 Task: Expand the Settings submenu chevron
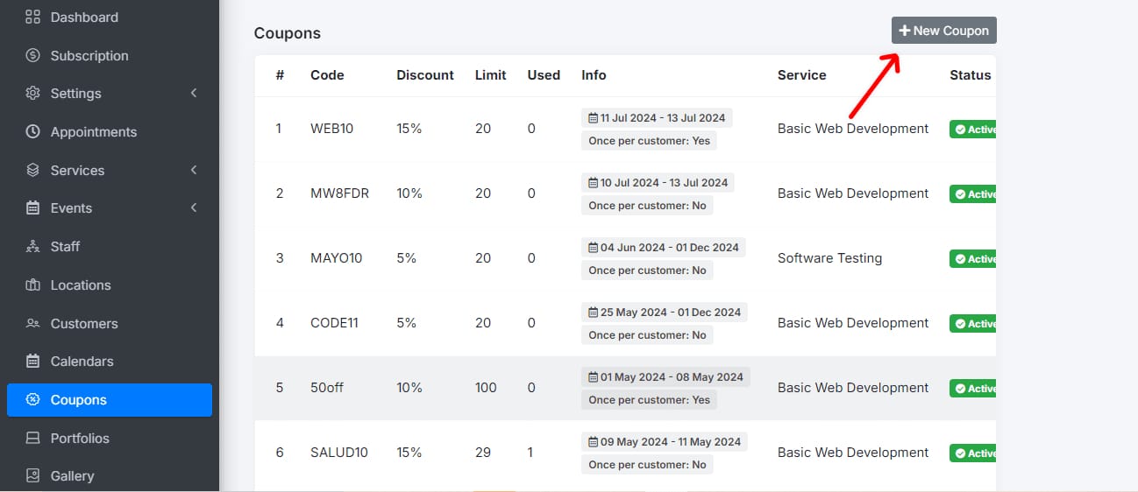point(194,93)
